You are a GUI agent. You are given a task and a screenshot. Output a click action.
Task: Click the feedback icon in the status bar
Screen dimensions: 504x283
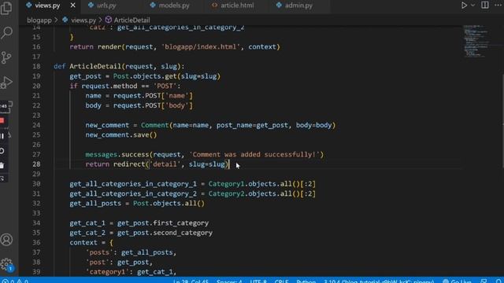coord(484,281)
